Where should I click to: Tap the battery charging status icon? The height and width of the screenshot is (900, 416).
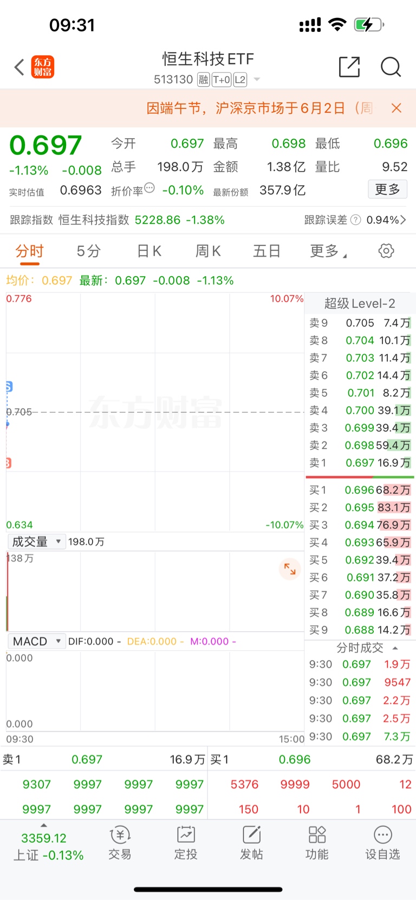369,24
